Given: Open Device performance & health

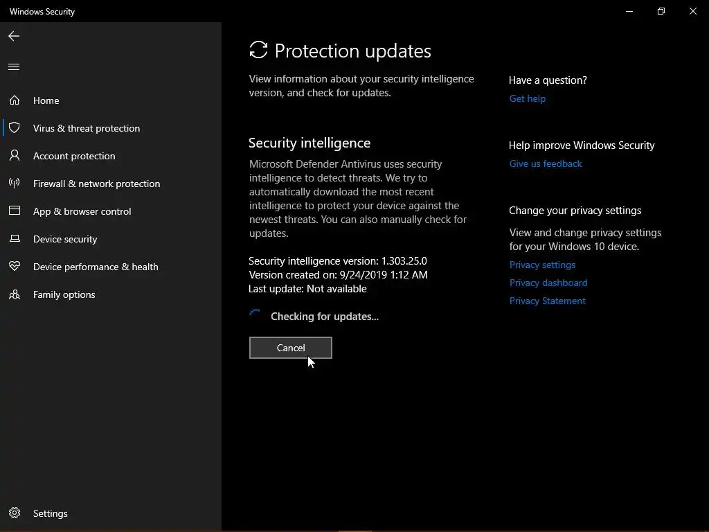Looking at the screenshot, I should pyautogui.click(x=96, y=267).
